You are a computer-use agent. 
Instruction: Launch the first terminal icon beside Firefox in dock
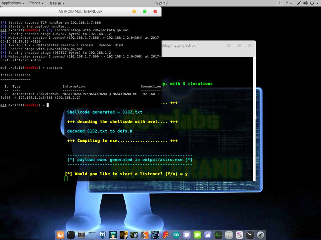(x=71, y=235)
